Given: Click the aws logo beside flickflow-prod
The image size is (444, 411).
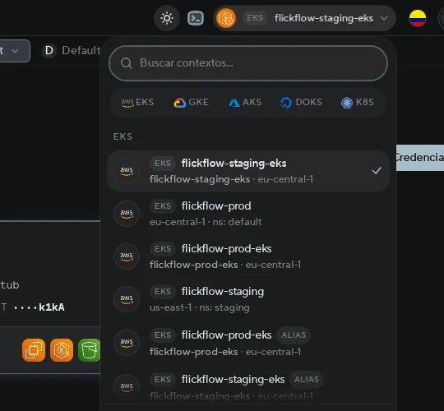Looking at the screenshot, I should [127, 214].
